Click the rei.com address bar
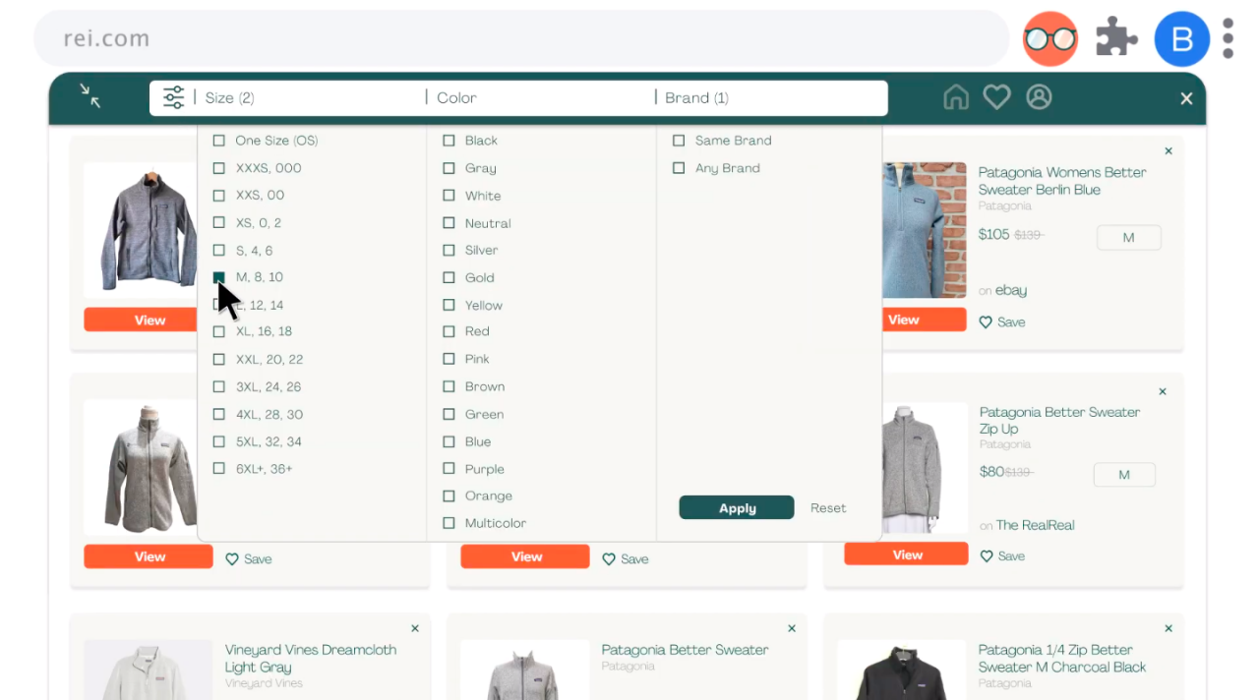The image size is (1259, 700). pos(521,39)
